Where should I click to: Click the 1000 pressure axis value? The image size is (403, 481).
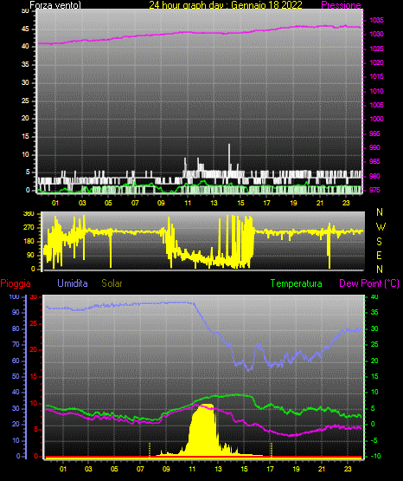(x=377, y=119)
